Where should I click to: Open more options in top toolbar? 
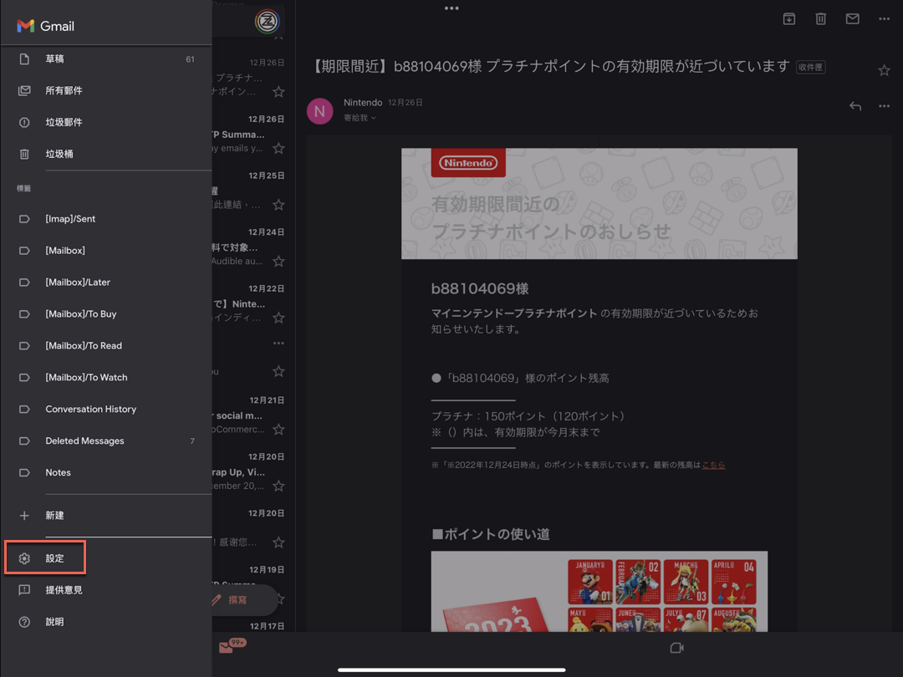point(884,19)
